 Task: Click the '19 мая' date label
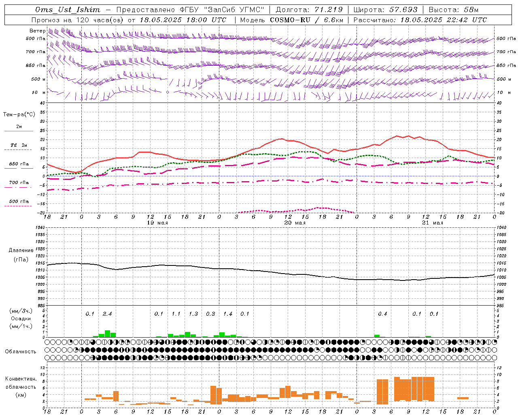(x=157, y=223)
